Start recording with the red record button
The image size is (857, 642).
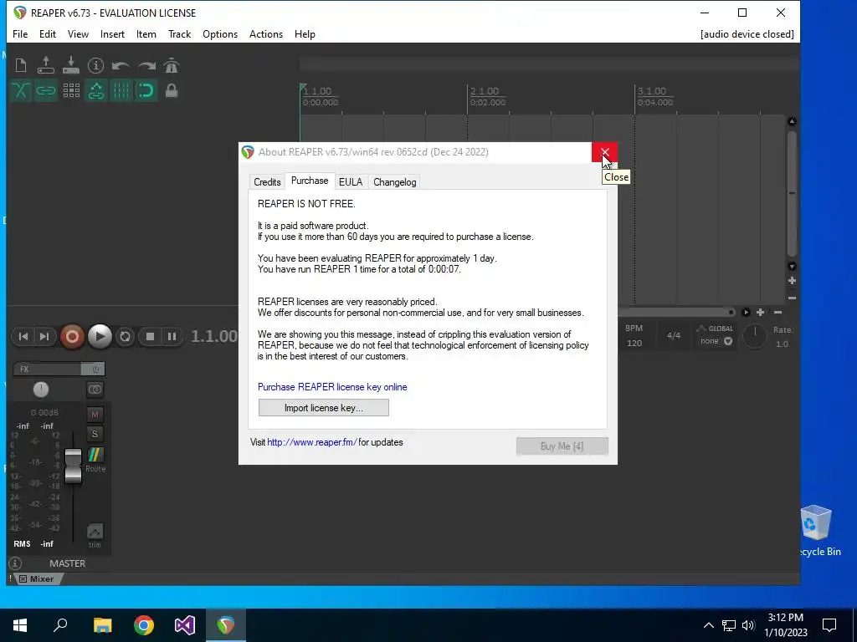click(x=72, y=336)
